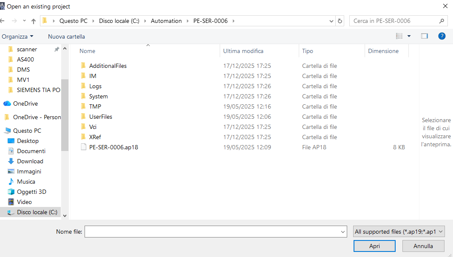Select Questo PC in navigation tree
The image size is (453, 257).
coord(27,131)
